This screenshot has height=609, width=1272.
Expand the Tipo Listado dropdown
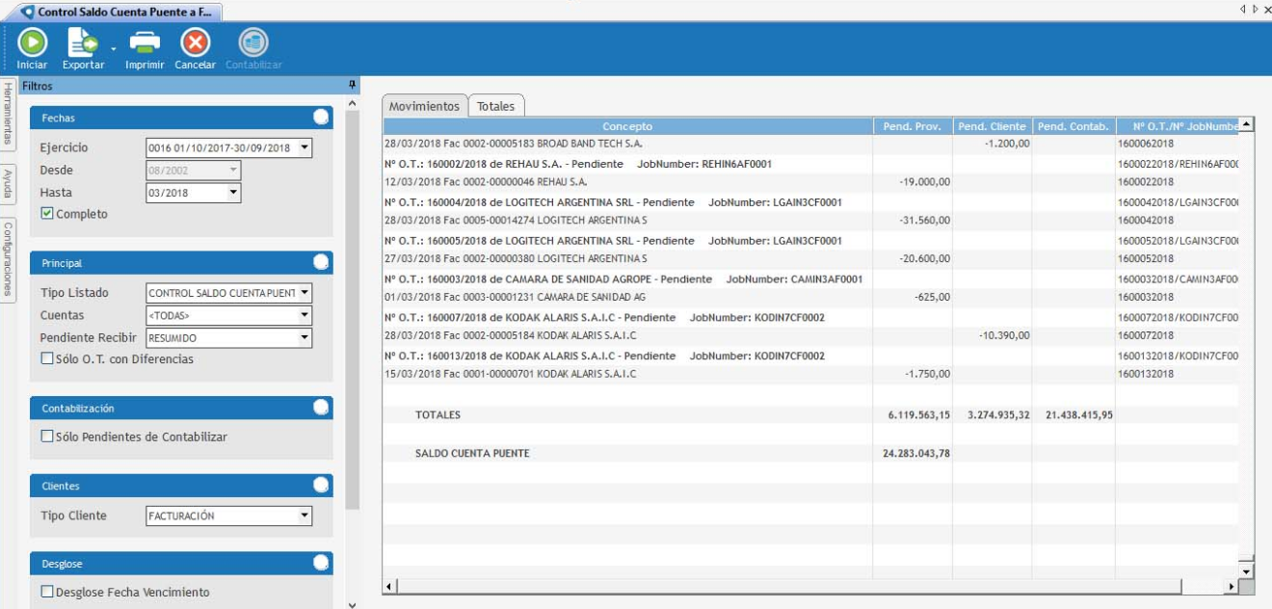click(x=305, y=293)
